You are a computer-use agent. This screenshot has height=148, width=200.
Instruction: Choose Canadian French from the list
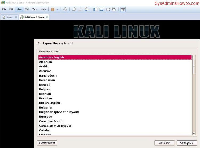[51, 121]
